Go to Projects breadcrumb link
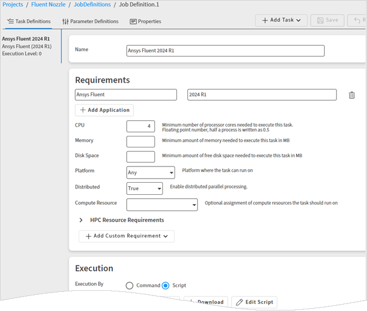 13,5
